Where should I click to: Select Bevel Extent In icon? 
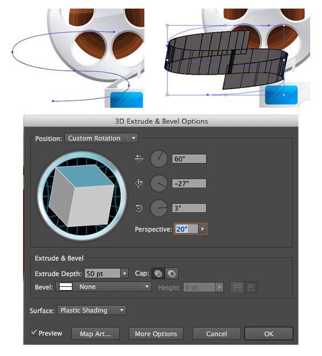tap(251, 288)
